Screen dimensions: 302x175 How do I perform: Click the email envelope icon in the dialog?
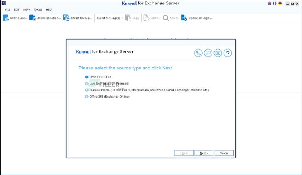(218, 53)
